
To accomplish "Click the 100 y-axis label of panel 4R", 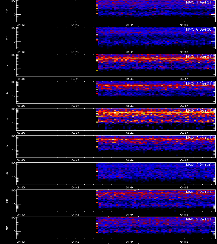I will click(13, 82).
